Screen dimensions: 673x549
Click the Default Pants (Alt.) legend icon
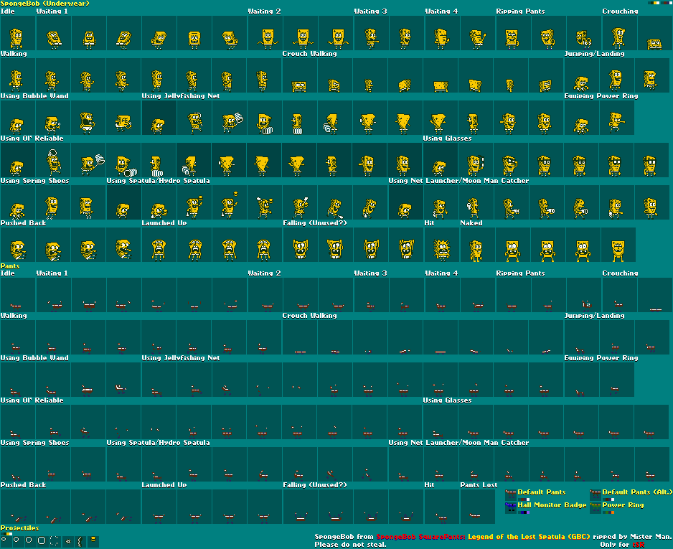pyautogui.click(x=596, y=494)
